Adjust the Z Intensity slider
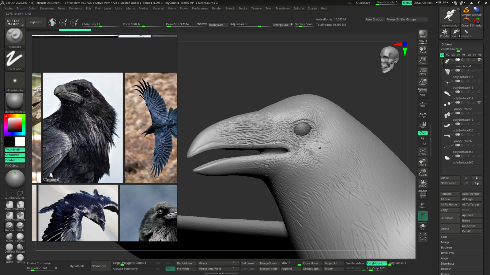This screenshot has width=490, height=275. tap(99, 24)
